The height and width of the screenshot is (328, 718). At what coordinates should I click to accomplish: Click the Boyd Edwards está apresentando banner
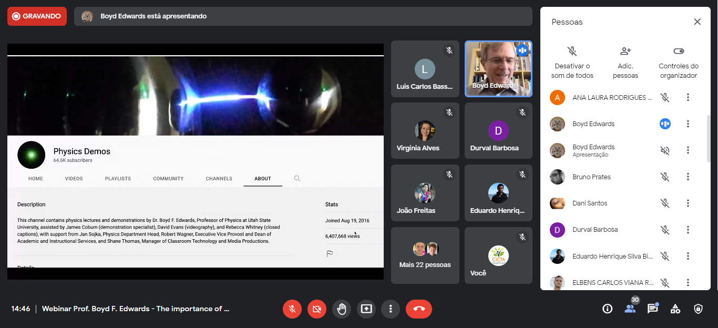point(303,16)
